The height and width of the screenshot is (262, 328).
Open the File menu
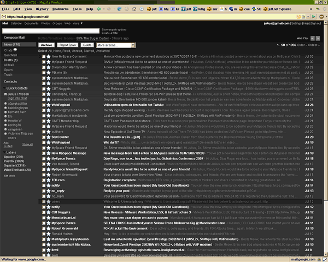[x=5, y=9]
